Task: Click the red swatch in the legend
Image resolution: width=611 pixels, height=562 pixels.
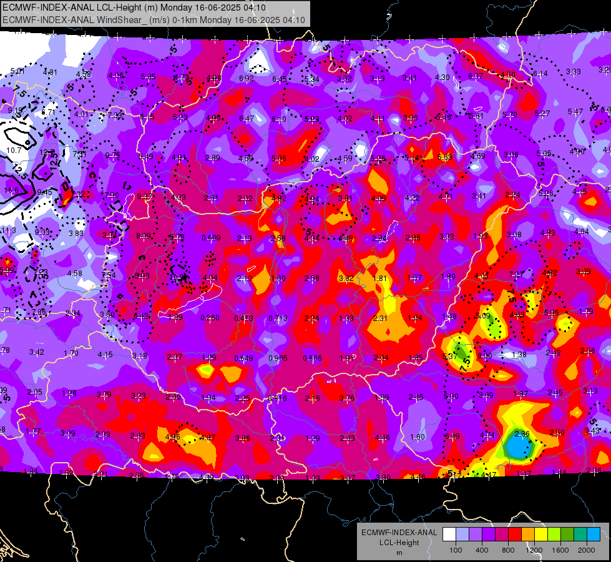Action: 515,534
